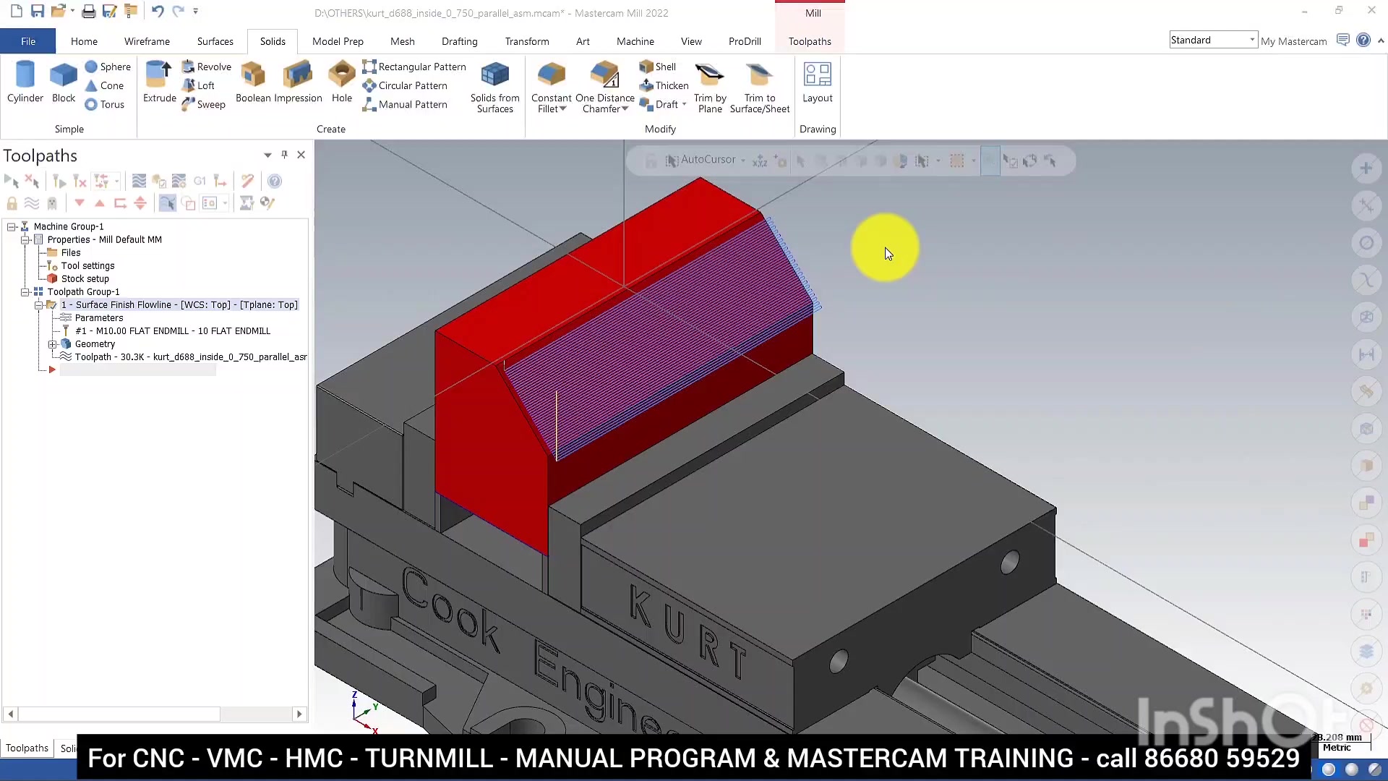Switch to the Wireframe ribbon tab
This screenshot has width=1388, height=781.
[x=147, y=41]
